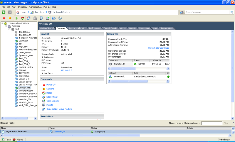Click the Revert to Snapshot toolbar icon
This screenshot has height=142, width=235.
(x=35, y=18)
